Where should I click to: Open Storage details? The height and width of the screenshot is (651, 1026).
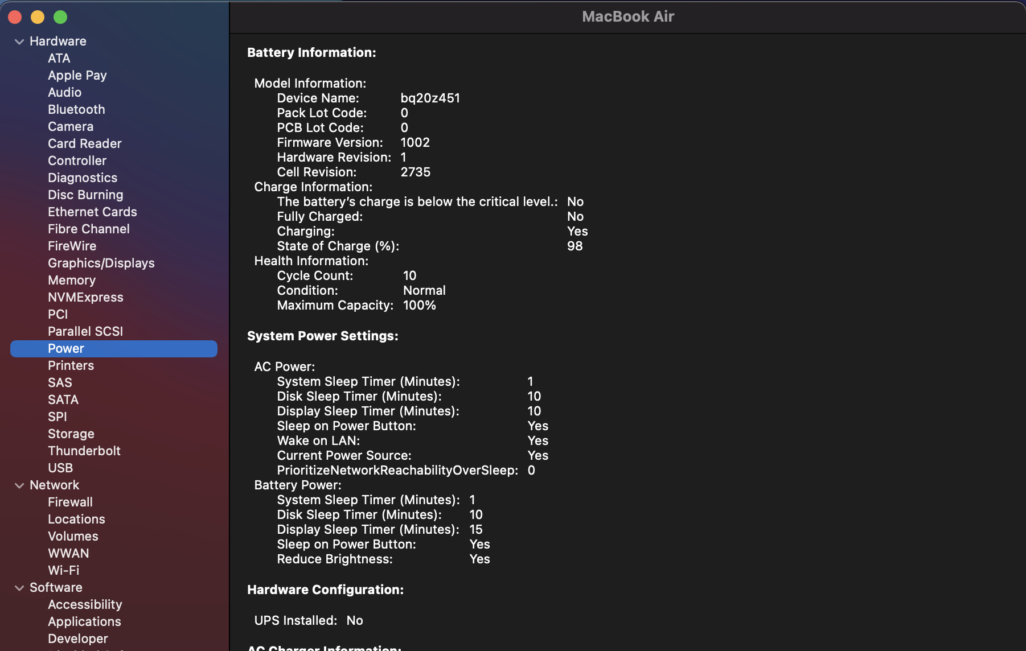coord(71,434)
